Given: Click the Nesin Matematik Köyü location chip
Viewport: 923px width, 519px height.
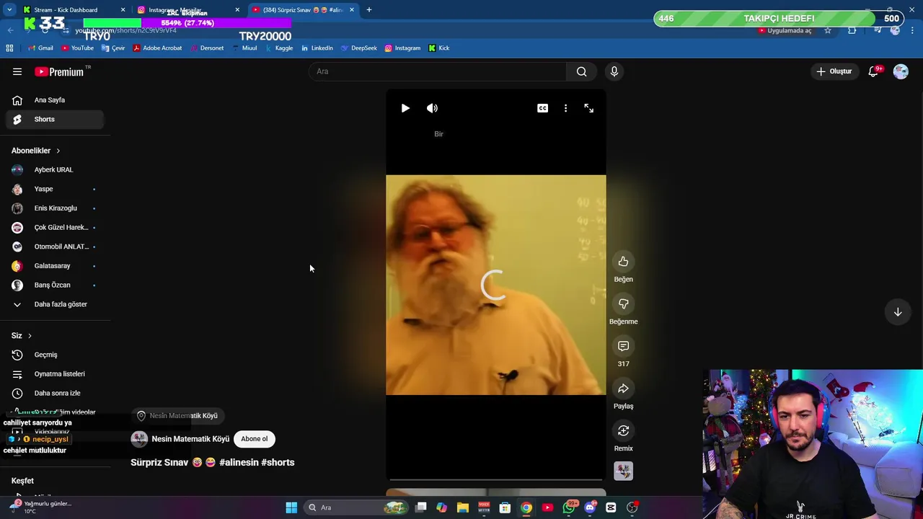Looking at the screenshot, I should [x=177, y=416].
